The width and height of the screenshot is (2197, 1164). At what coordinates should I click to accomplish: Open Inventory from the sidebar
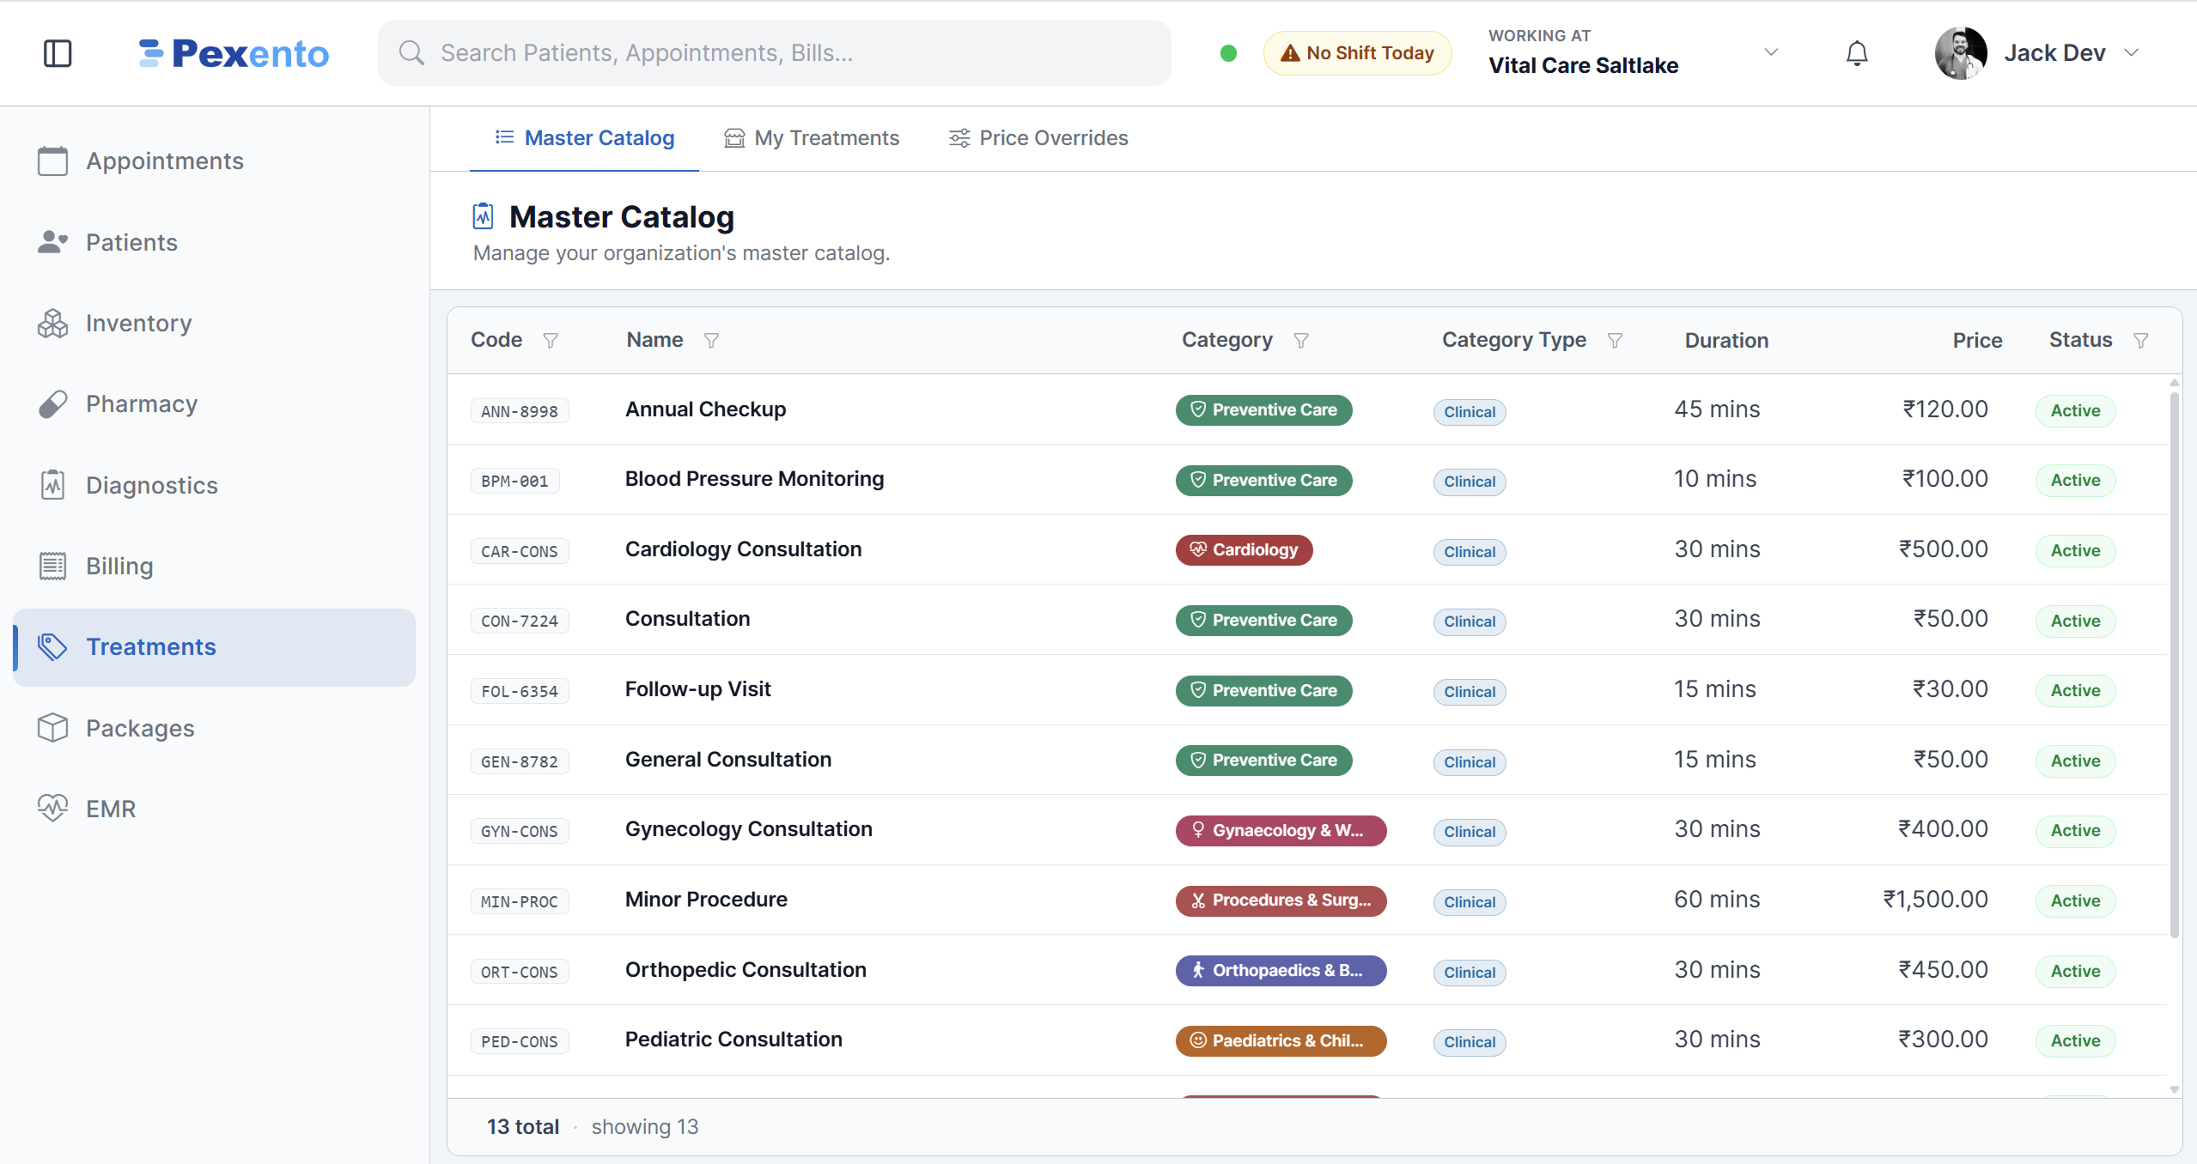214,324
